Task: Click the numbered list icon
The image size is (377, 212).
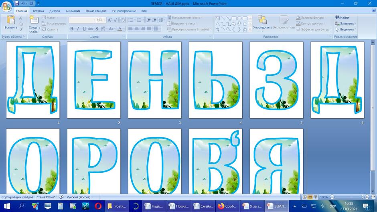Action: [x=140, y=20]
